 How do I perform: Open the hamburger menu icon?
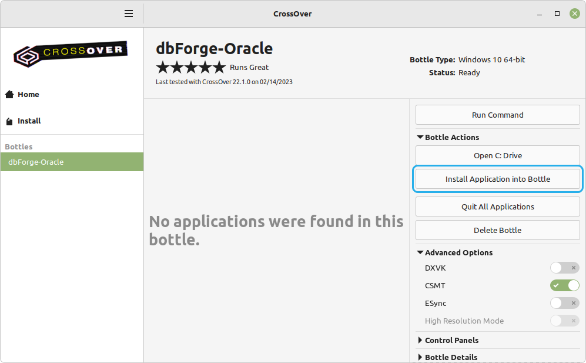click(129, 14)
